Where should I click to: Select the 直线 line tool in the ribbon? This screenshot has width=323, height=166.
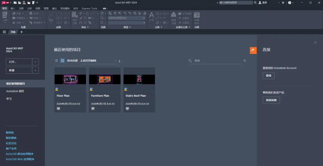tap(51, 17)
